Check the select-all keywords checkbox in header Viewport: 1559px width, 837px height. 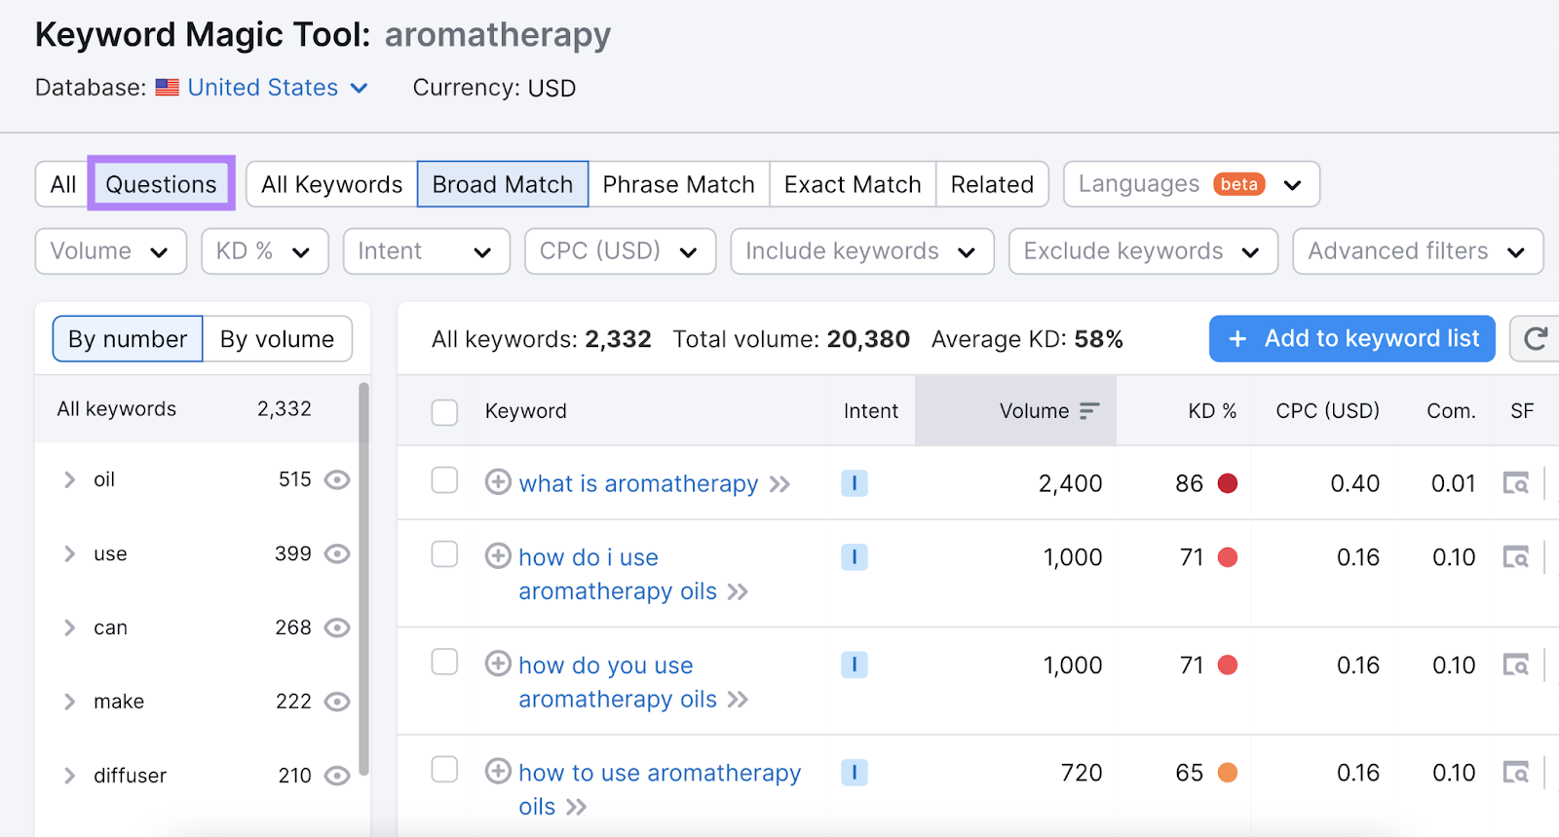[x=444, y=412]
